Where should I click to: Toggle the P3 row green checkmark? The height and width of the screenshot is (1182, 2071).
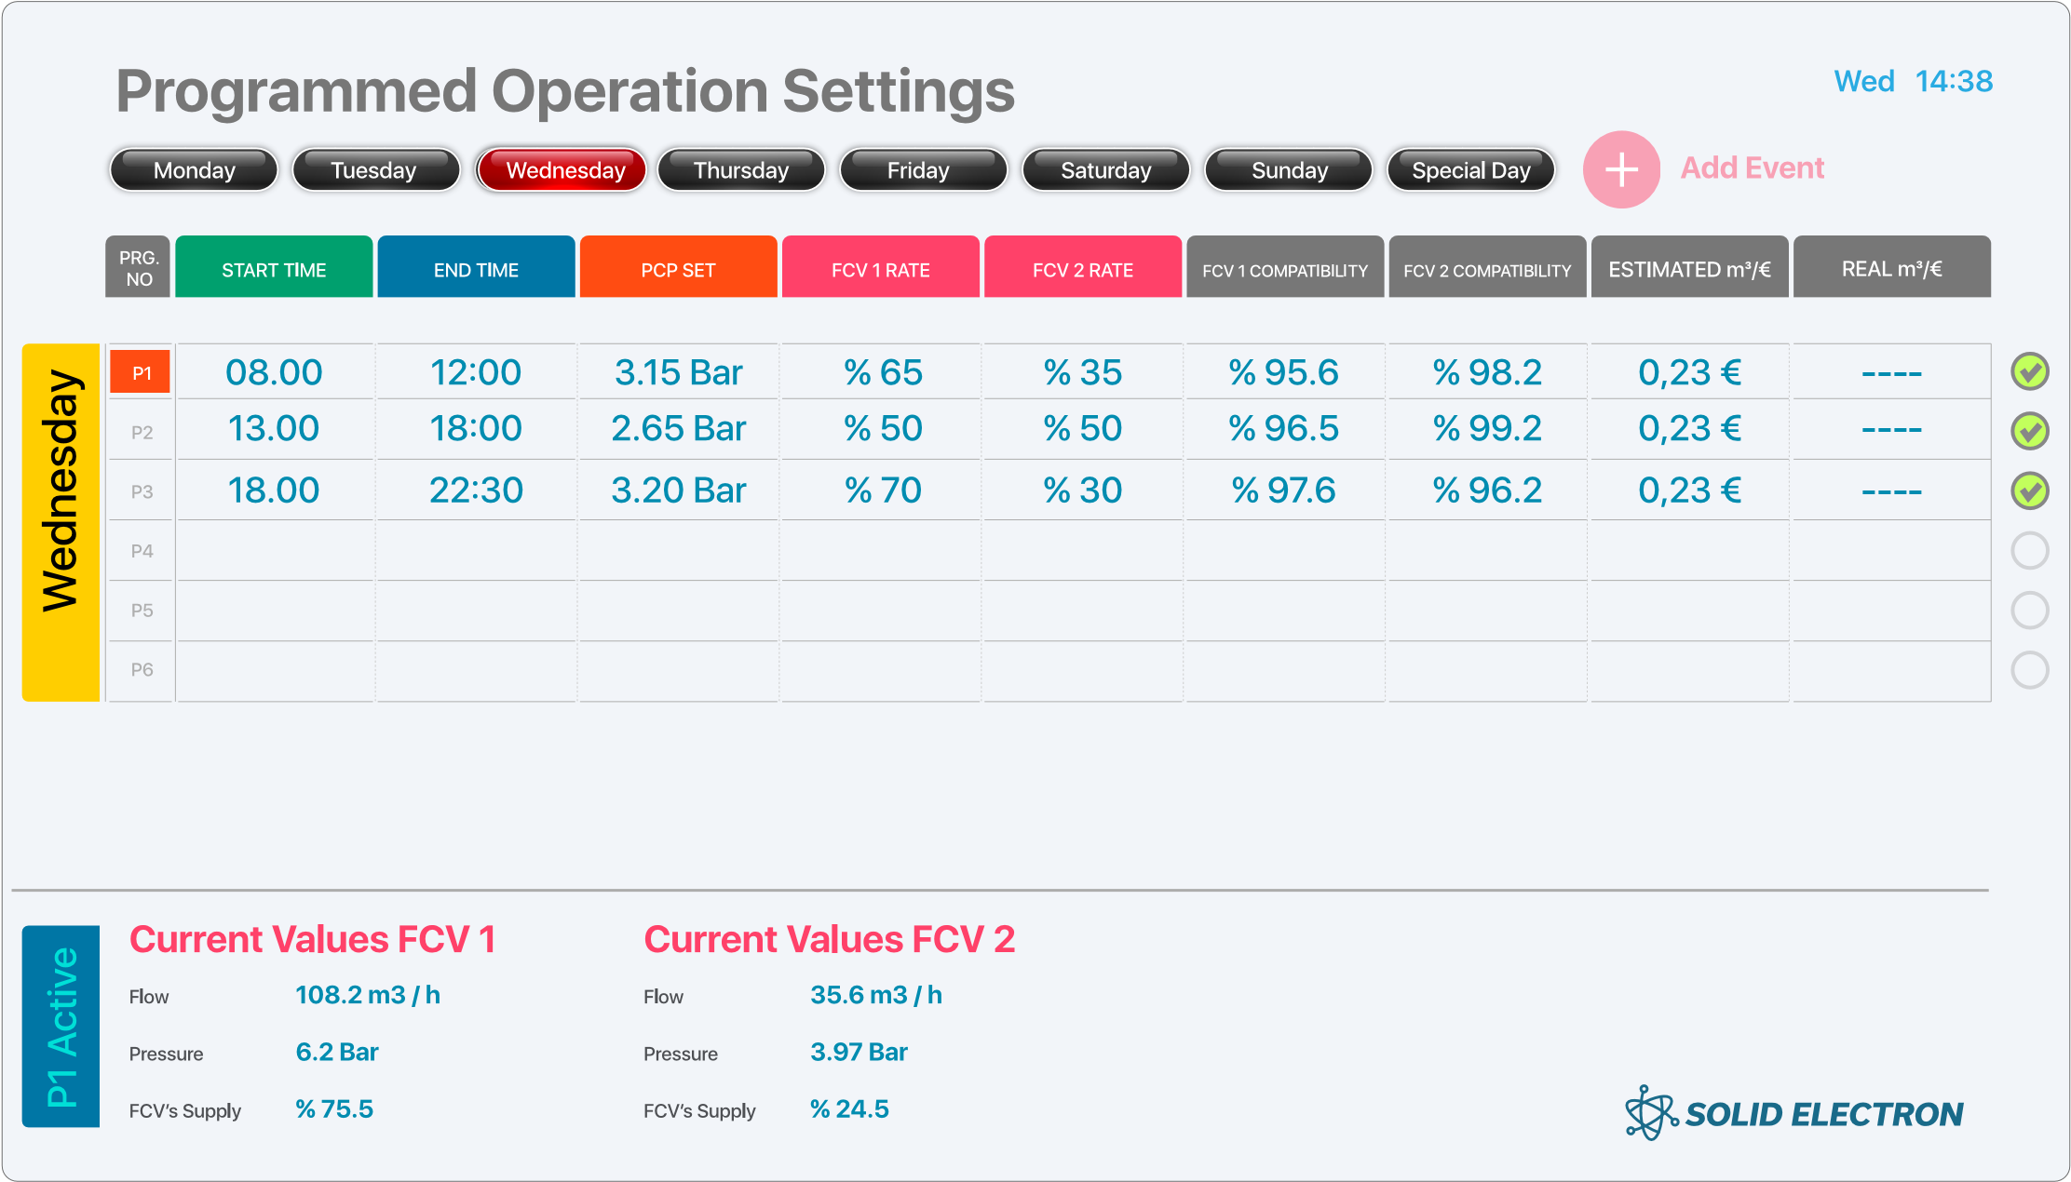[2029, 490]
